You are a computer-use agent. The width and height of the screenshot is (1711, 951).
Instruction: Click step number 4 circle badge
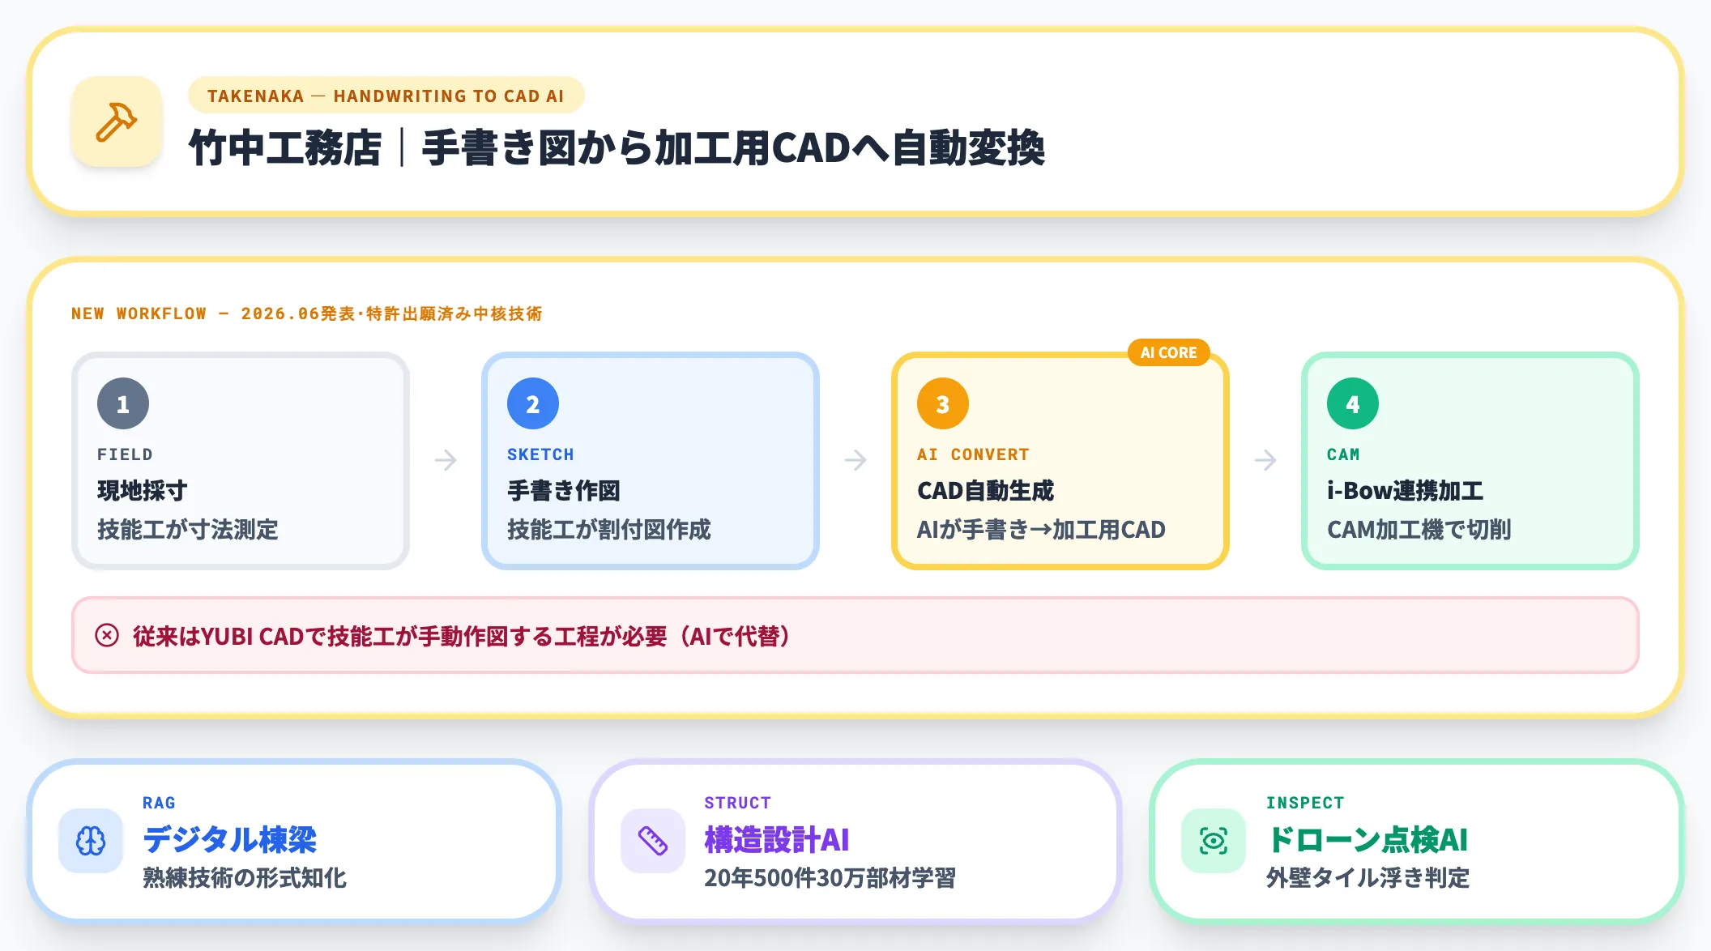pos(1353,403)
